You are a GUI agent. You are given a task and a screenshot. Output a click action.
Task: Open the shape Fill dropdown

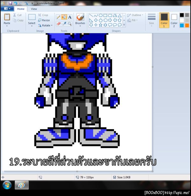(132, 20)
